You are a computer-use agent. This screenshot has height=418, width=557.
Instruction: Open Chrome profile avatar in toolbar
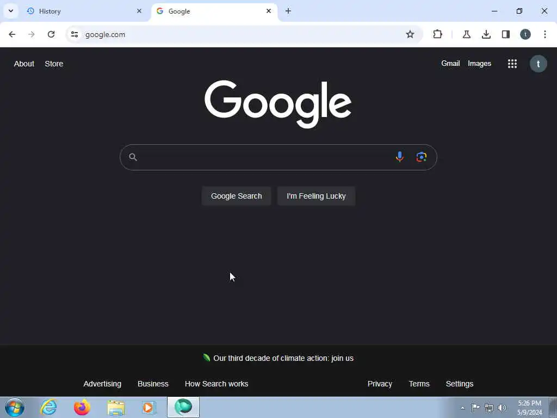(525, 34)
